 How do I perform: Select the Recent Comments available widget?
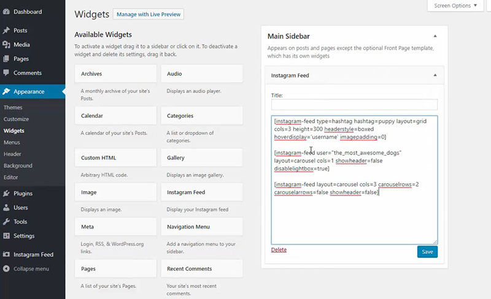pos(202,268)
